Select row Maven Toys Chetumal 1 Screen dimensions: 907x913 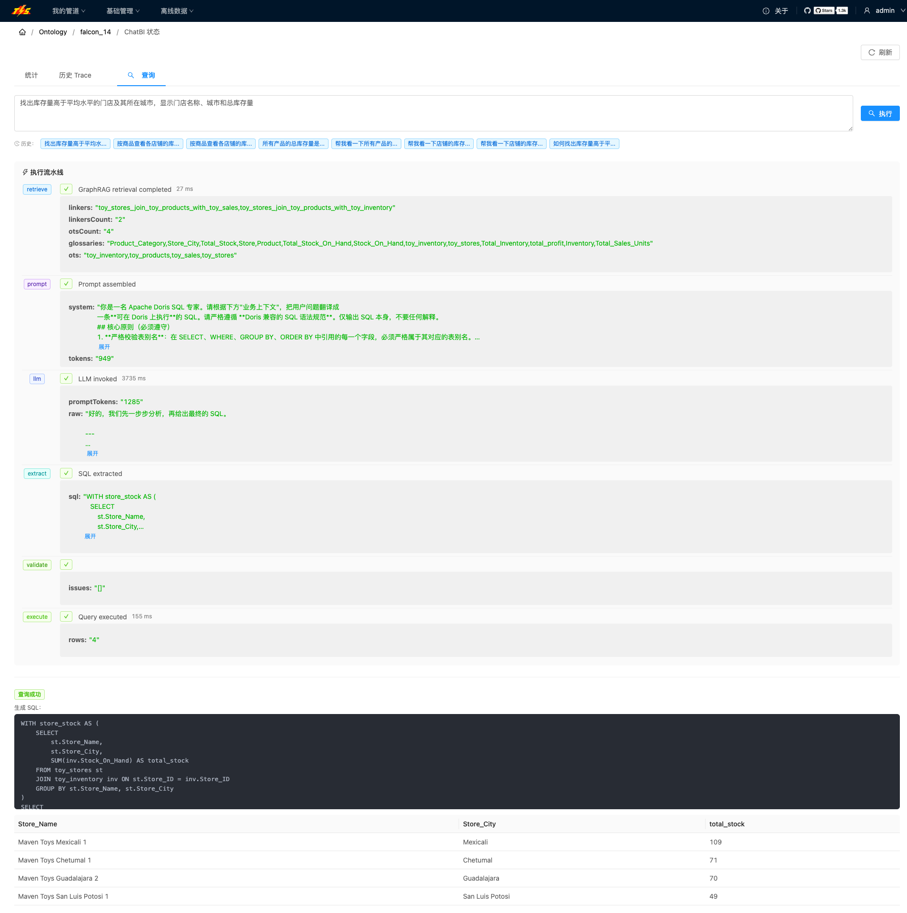(x=457, y=860)
